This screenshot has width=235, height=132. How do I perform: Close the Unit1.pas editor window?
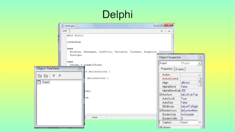(x=169, y=25)
